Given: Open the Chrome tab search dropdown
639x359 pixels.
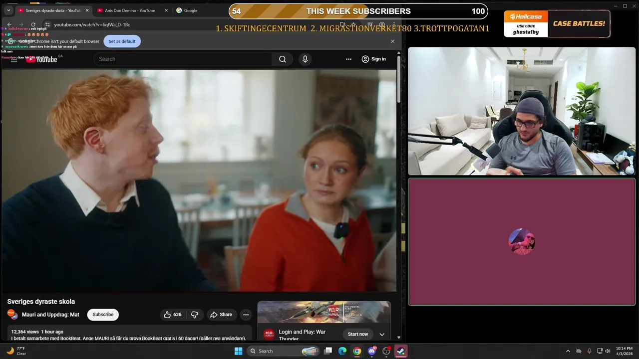Looking at the screenshot, I should 8,10.
